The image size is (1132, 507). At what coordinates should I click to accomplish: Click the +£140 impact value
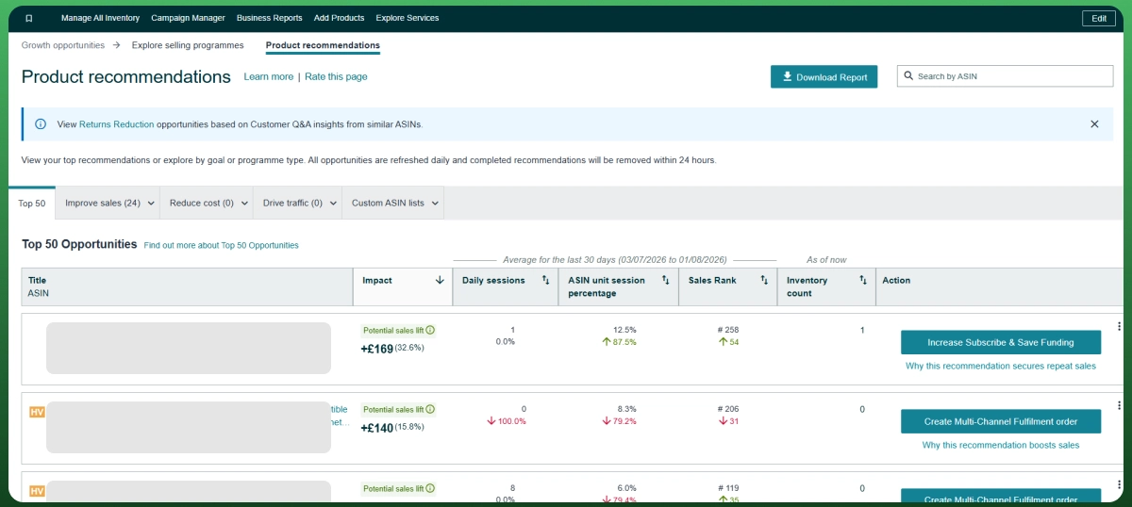pyautogui.click(x=376, y=428)
